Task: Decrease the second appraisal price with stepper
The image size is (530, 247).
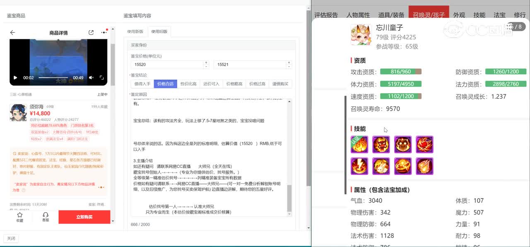Action: point(289,66)
